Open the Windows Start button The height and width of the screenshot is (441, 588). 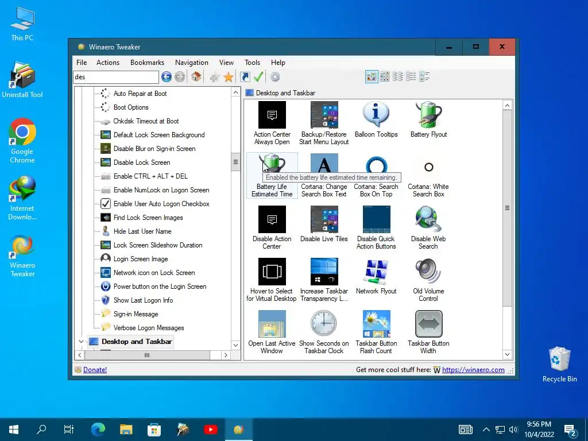pos(14,430)
